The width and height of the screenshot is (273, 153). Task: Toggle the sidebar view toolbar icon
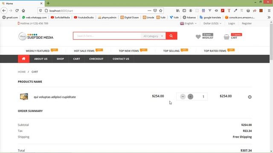tap(184, 11)
